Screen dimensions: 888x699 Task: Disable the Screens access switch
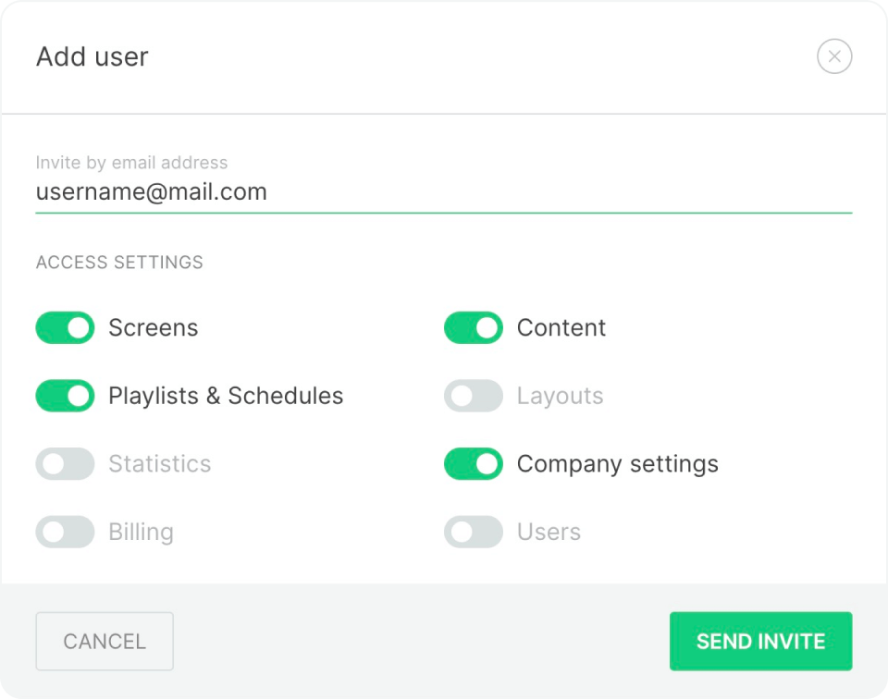tap(65, 327)
